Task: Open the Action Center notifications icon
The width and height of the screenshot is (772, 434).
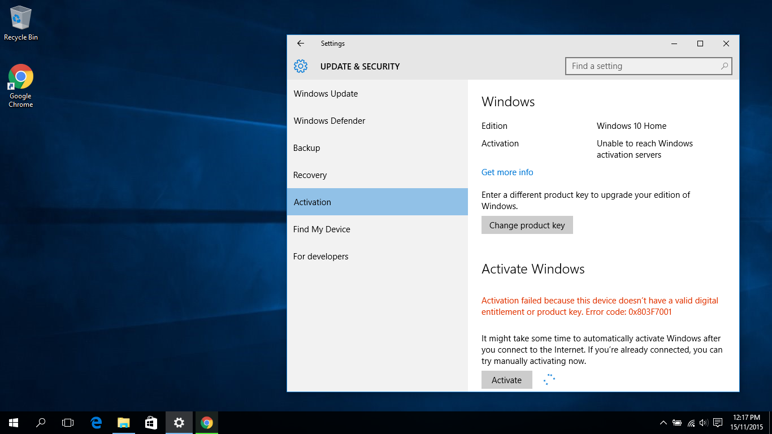Action: [717, 423]
